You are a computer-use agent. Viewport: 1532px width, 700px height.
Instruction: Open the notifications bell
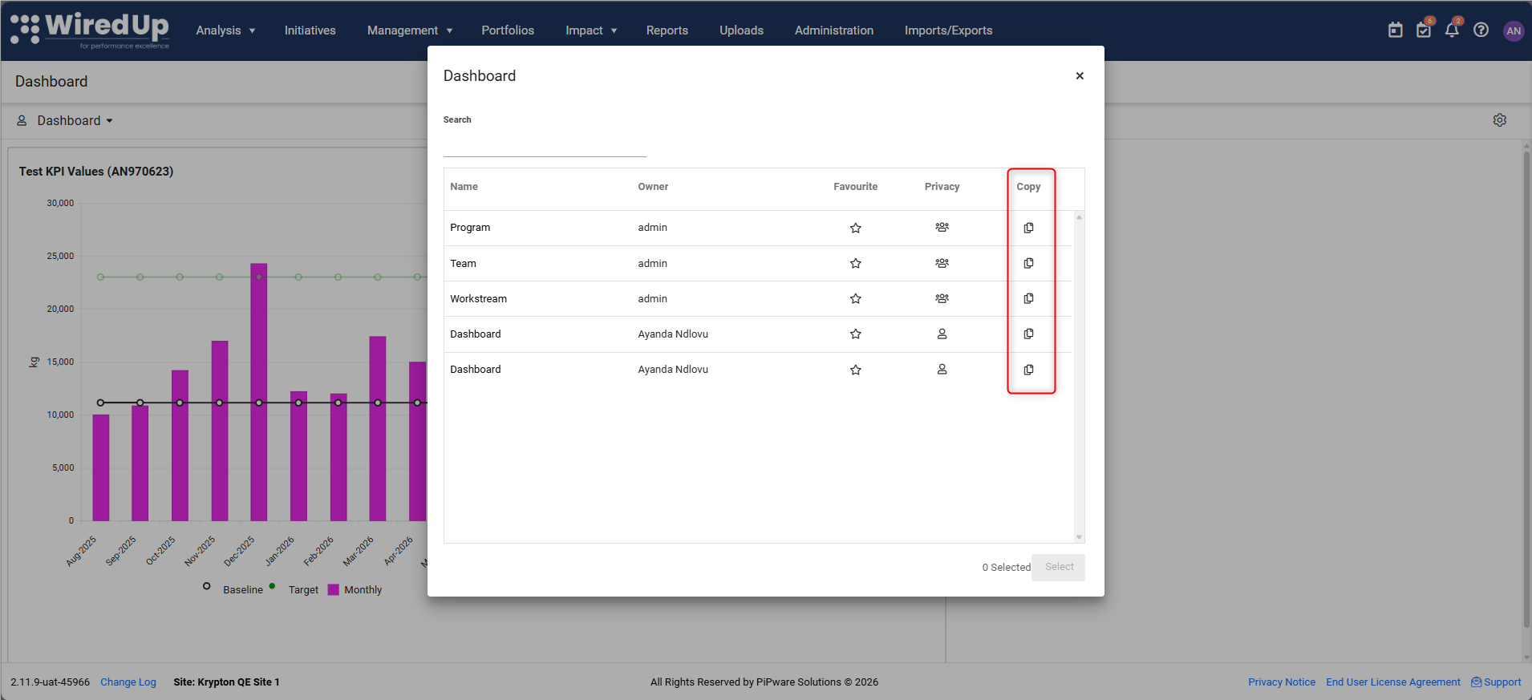point(1452,30)
